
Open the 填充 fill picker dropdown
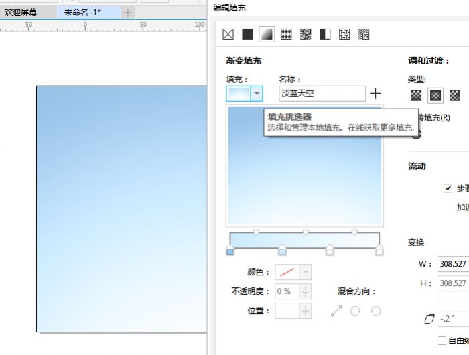256,94
